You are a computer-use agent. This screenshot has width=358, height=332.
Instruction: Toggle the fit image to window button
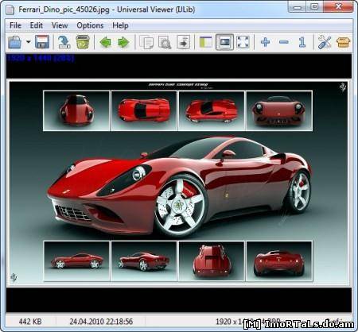pyautogui.click(x=224, y=42)
